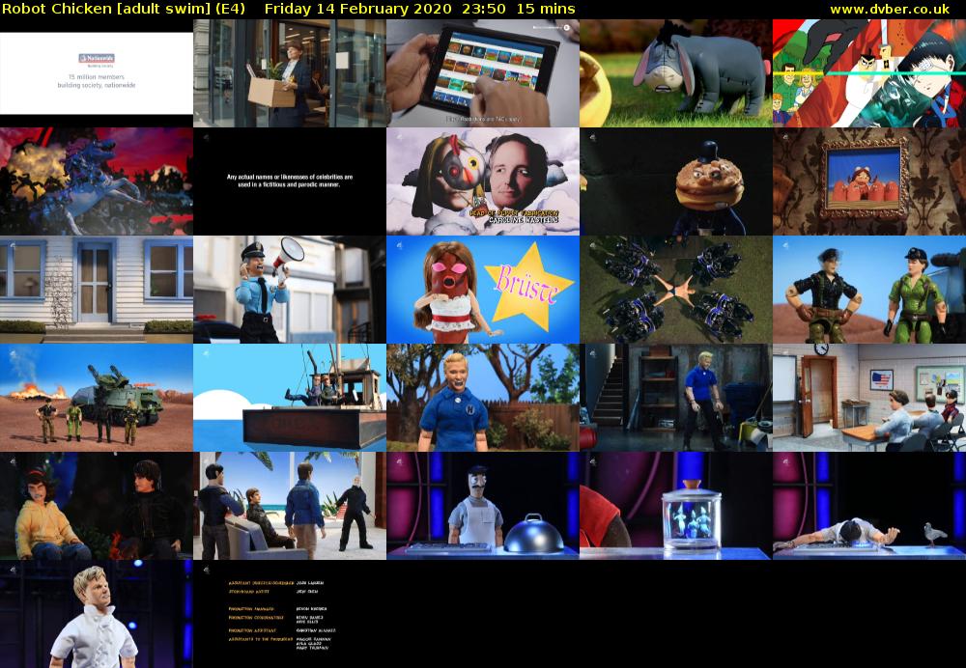Open the burger-head character thumbnail
The height and width of the screenshot is (668, 966).
pos(676,181)
